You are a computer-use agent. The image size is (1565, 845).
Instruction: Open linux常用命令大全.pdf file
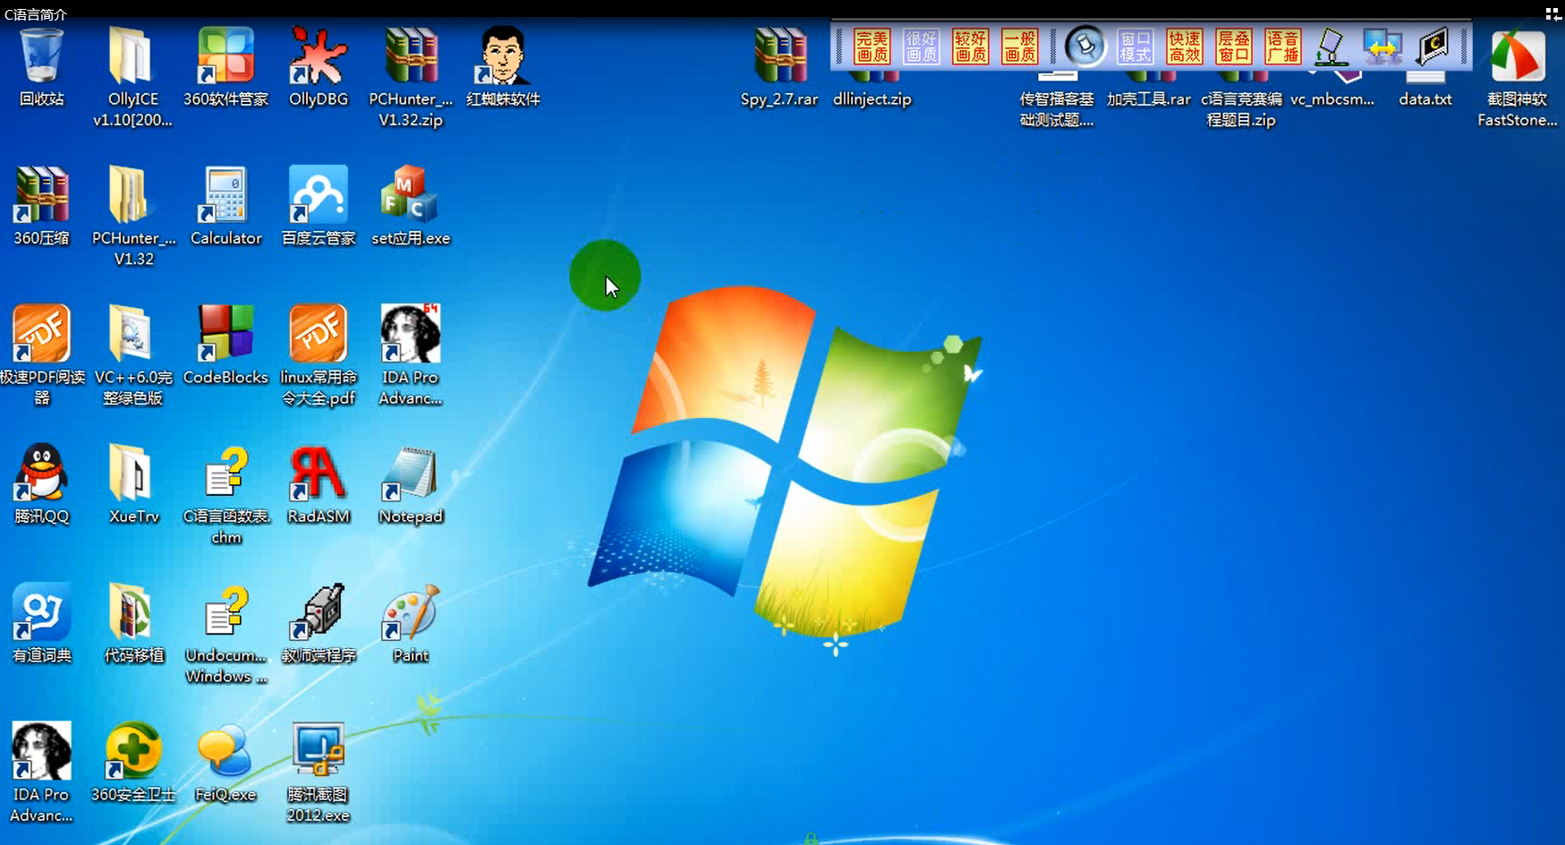coord(319,333)
